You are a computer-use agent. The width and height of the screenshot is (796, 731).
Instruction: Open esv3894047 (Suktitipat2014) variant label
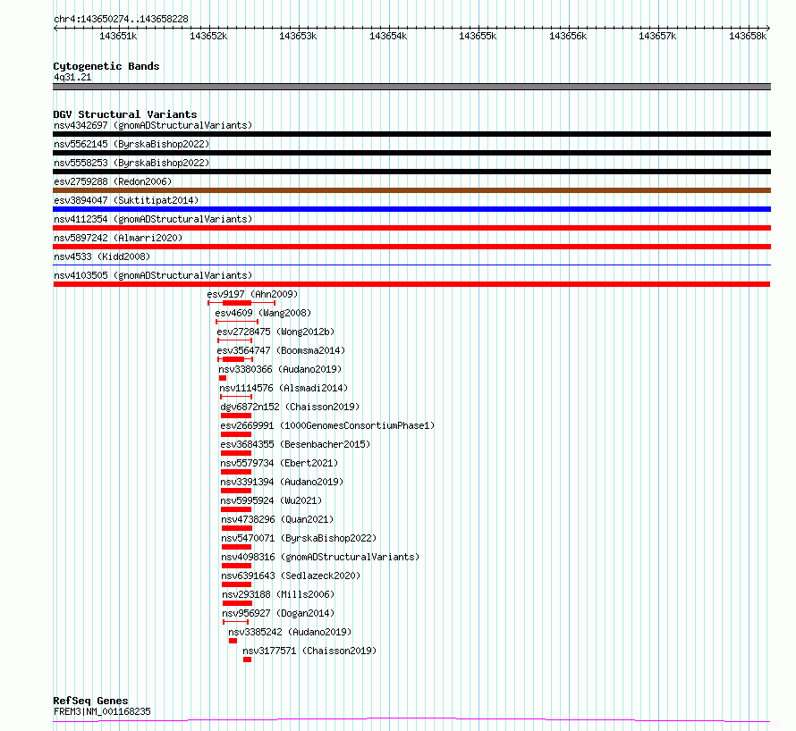126,200
